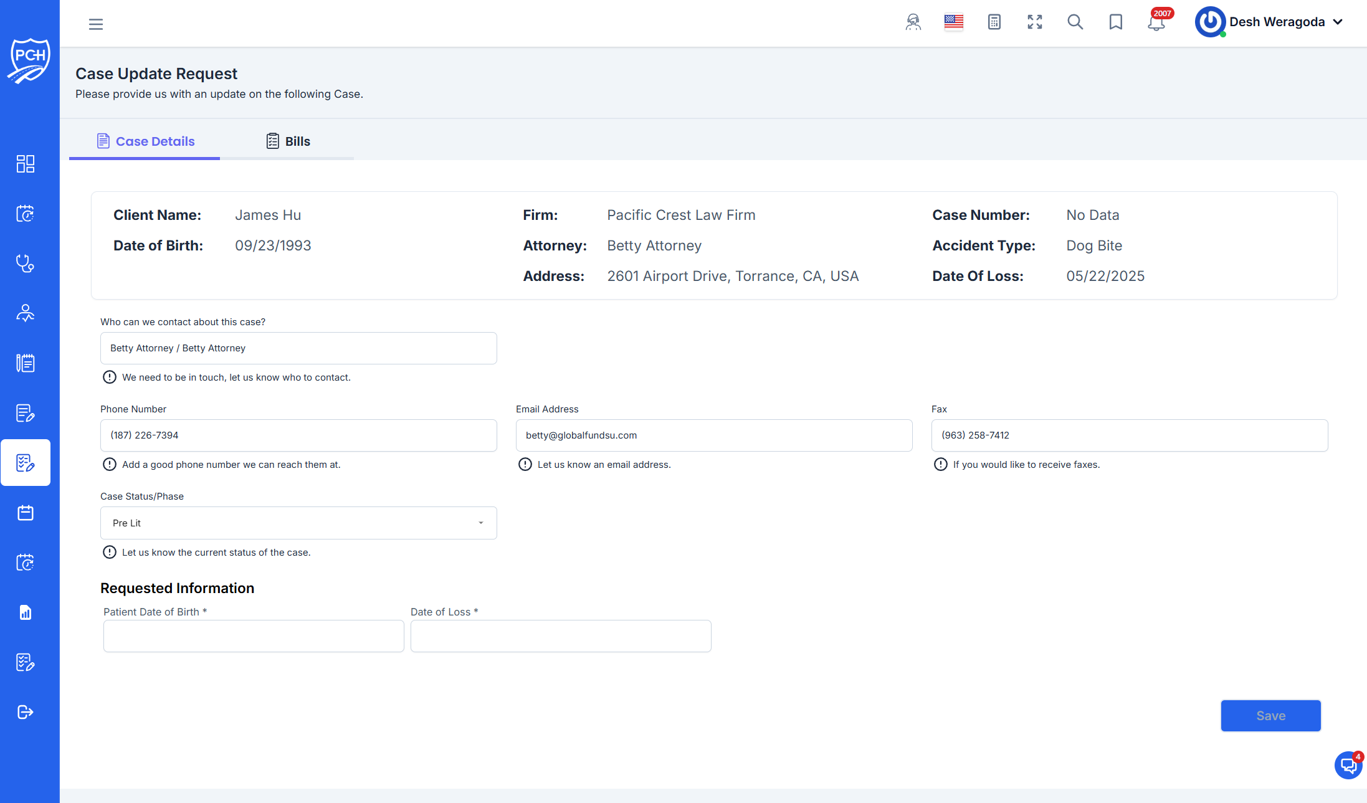
Task: Click the bar chart report icon in sidebar
Action: pos(25,612)
